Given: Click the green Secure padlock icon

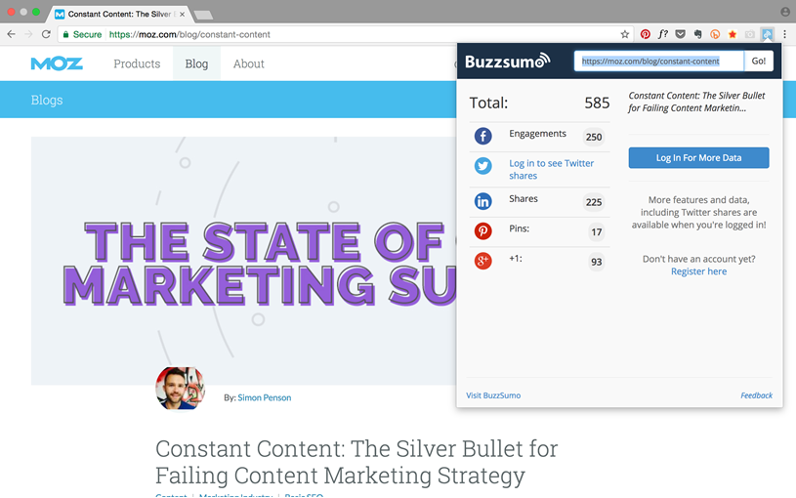Looking at the screenshot, I should (x=65, y=34).
